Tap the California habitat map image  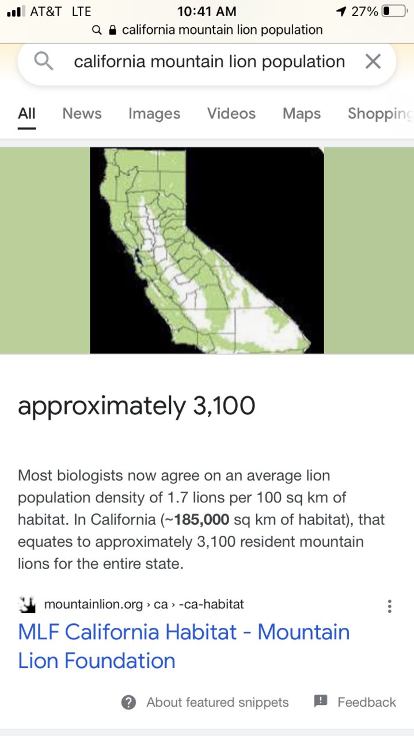[x=207, y=250]
